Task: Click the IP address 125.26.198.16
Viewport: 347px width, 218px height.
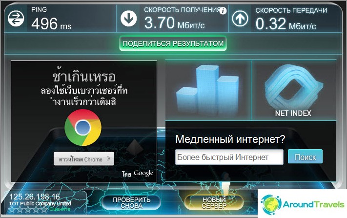Action: (35, 197)
